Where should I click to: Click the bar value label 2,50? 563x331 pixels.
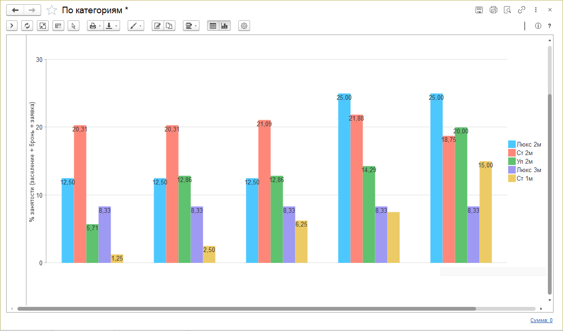tap(209, 250)
